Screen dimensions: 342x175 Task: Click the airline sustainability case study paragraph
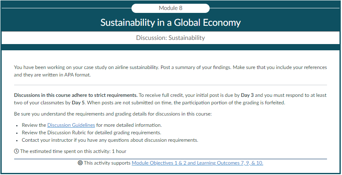(x=171, y=71)
